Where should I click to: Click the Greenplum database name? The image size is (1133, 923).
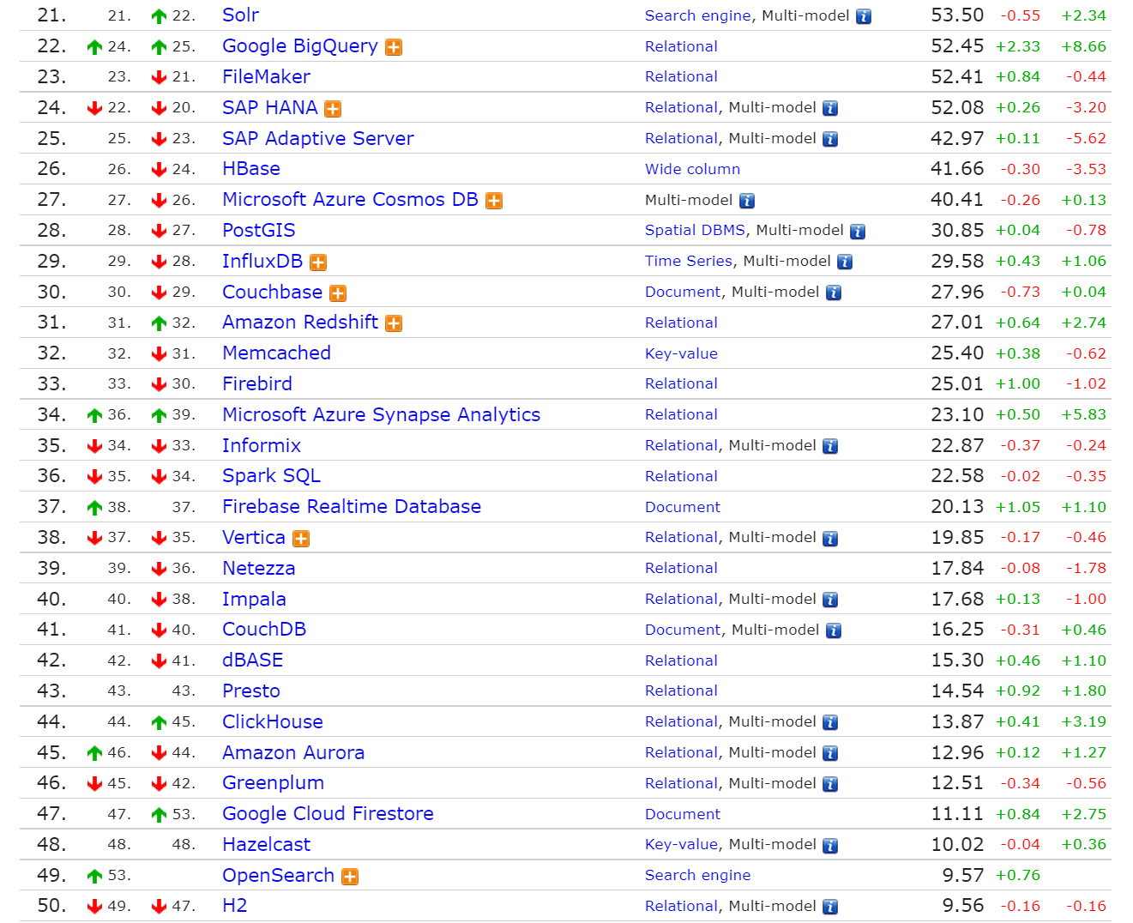click(273, 783)
